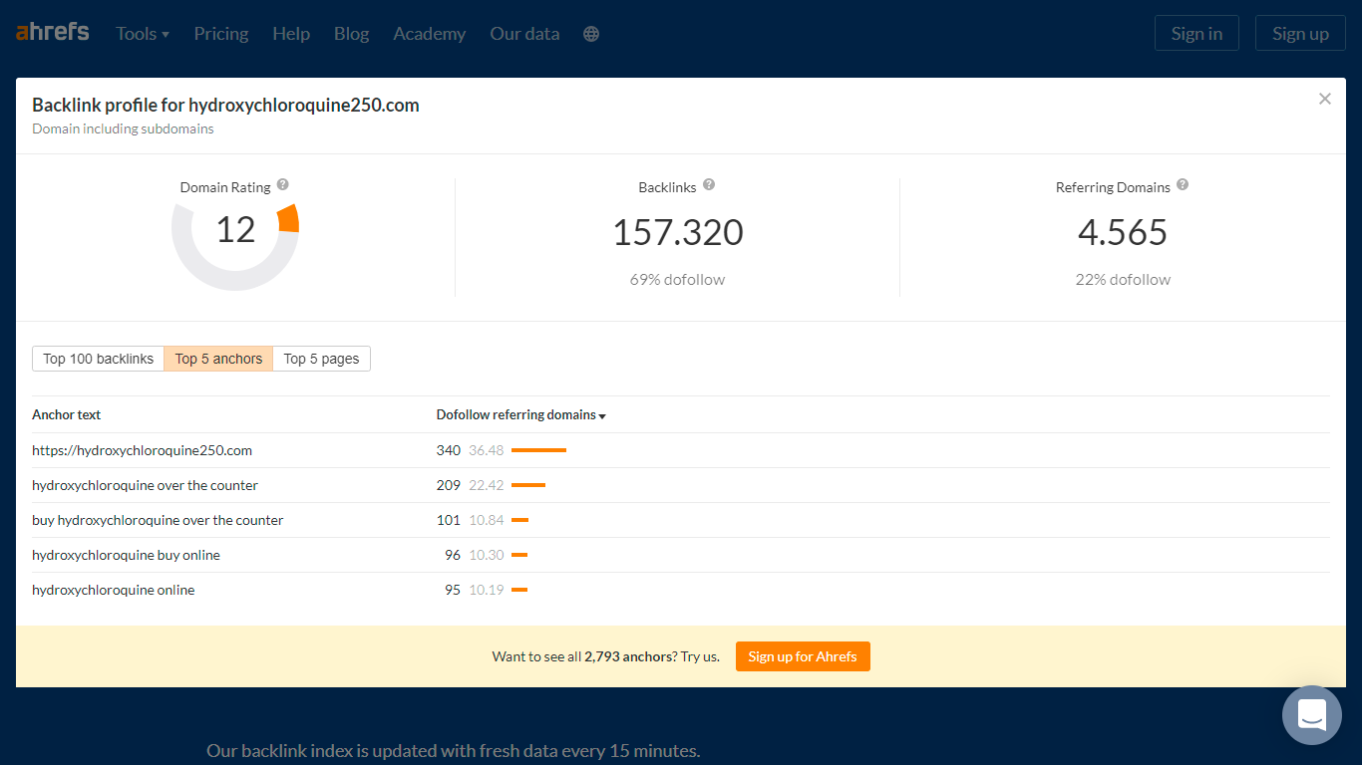Click Sign up for Ahrefs button
1362x765 pixels.
803,656
